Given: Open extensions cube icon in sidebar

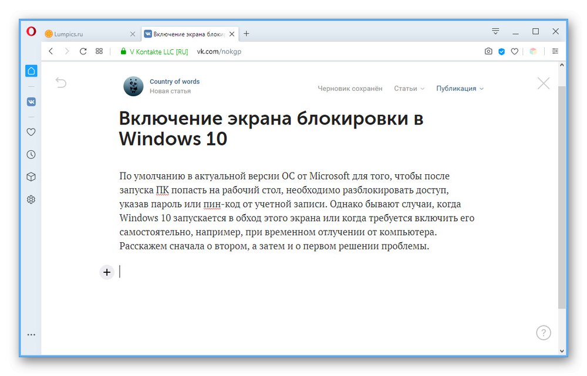Looking at the screenshot, I should point(31,177).
